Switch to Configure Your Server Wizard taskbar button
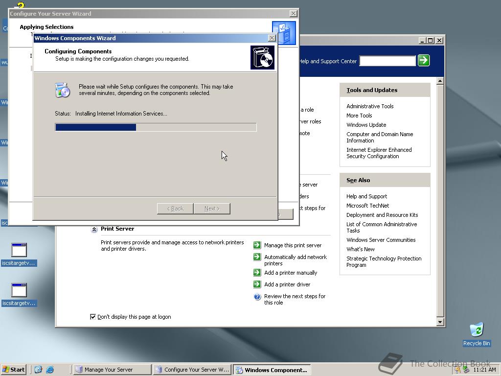Image resolution: width=501 pixels, height=376 pixels. pyautogui.click(x=192, y=370)
